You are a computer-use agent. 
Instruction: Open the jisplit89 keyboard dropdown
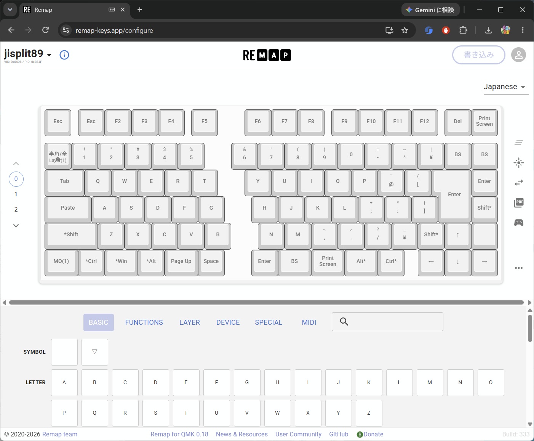[x=49, y=55]
